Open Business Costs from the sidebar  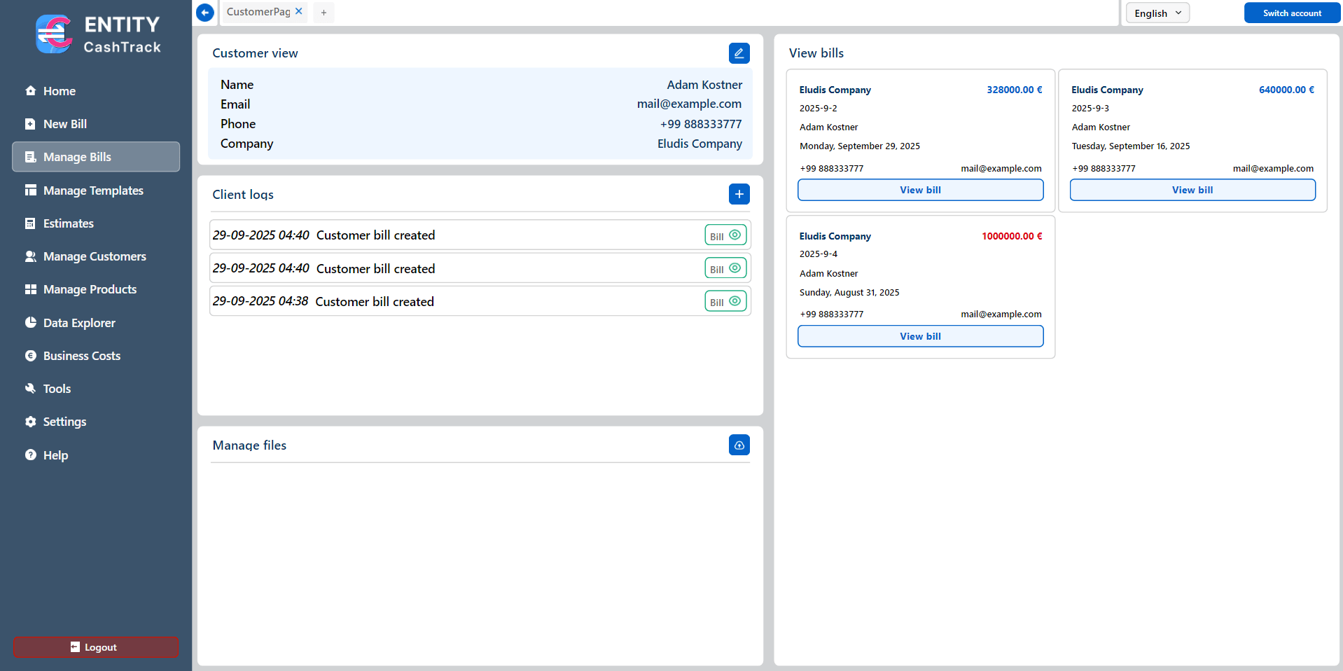pyautogui.click(x=81, y=356)
